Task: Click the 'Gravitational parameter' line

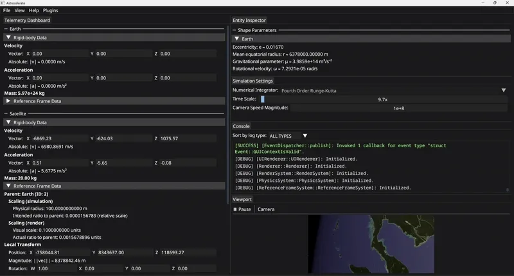Action: tap(282, 61)
